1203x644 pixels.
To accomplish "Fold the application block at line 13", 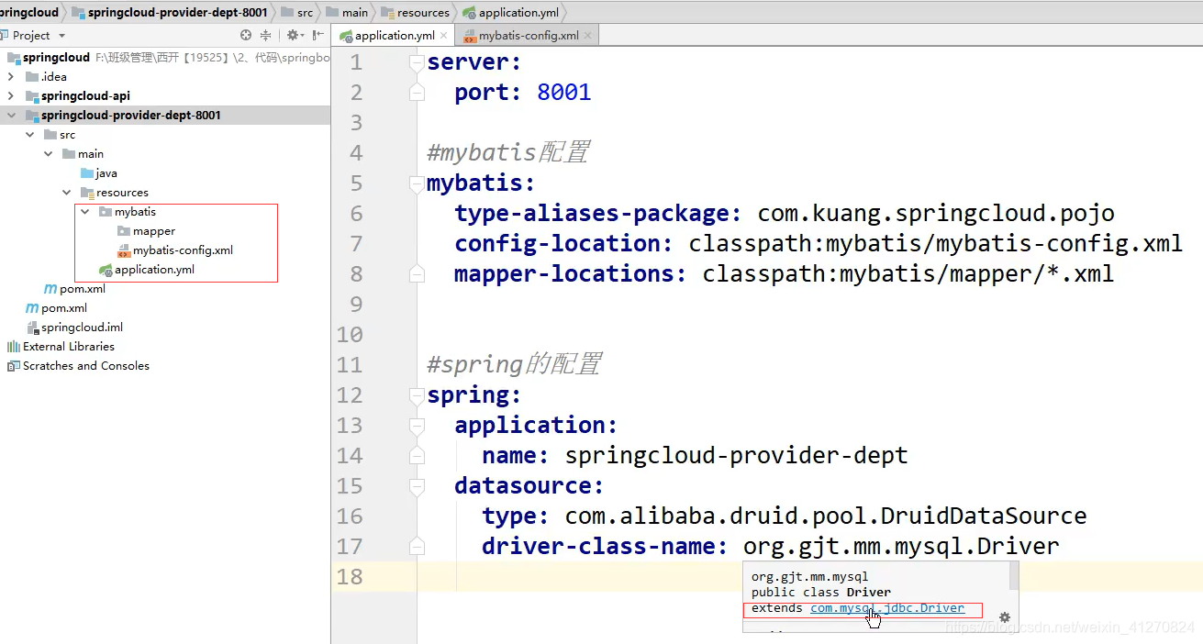I will pos(417,426).
